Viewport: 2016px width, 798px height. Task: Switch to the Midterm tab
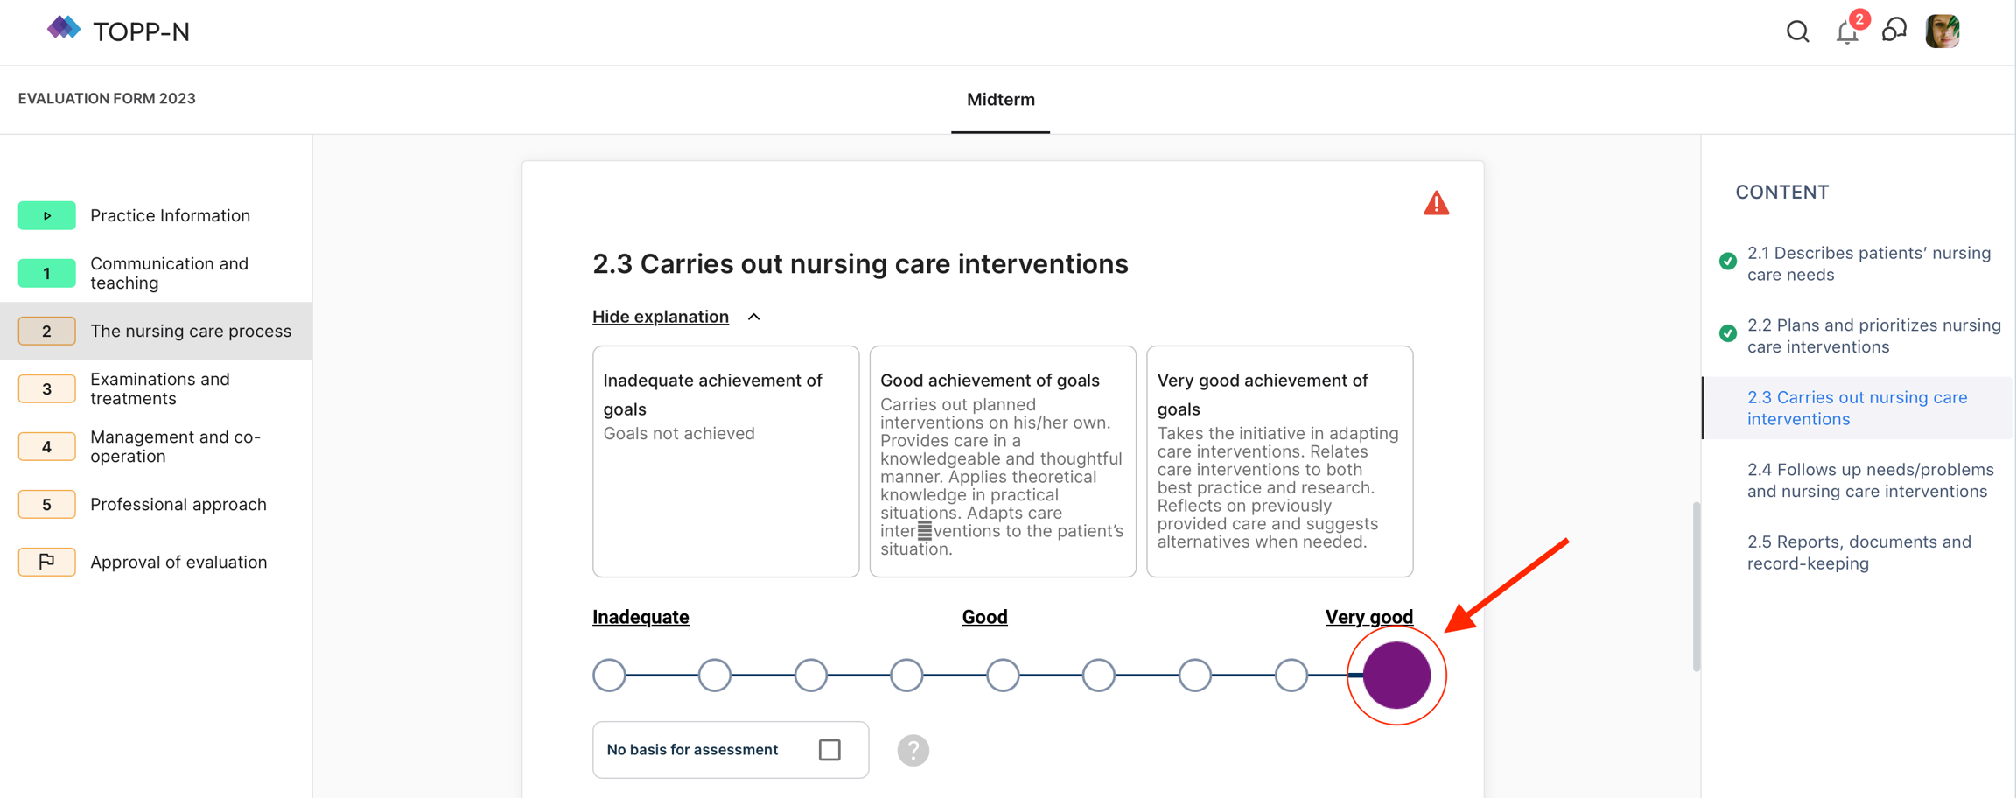click(x=1000, y=100)
